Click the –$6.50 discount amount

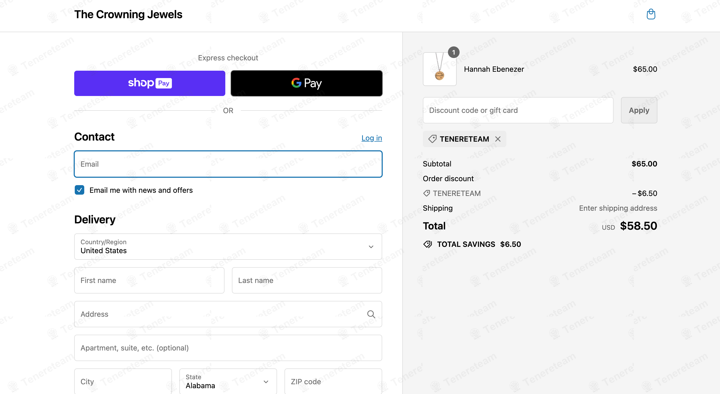coord(644,193)
